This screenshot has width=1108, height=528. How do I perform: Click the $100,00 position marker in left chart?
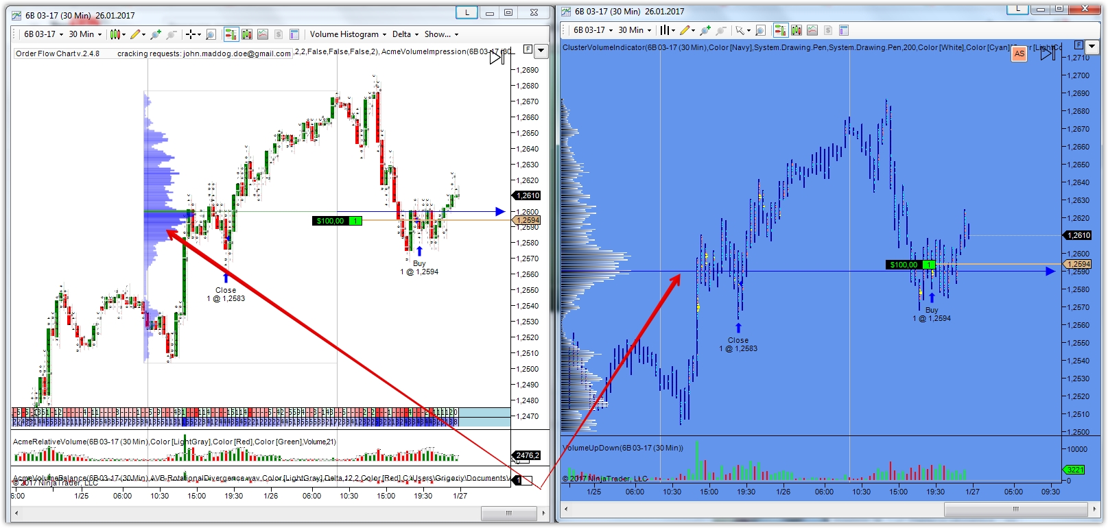(x=337, y=221)
